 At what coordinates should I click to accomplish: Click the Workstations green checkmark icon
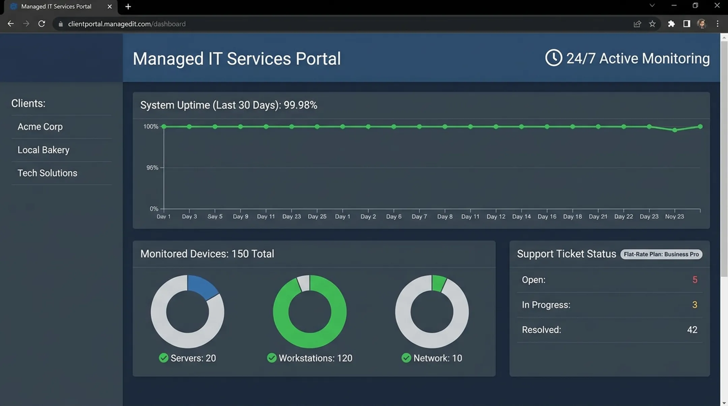point(272,358)
